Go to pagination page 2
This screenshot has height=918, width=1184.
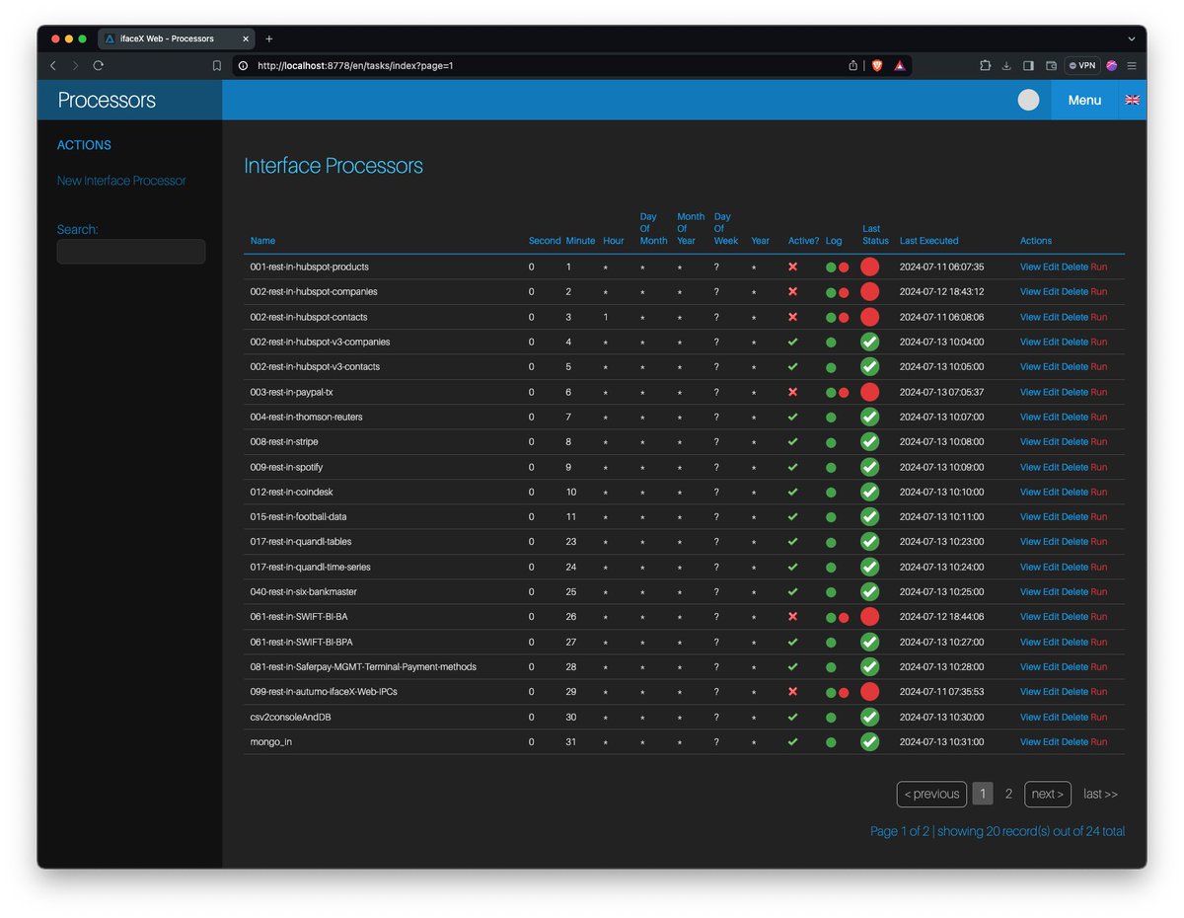pos(1008,794)
